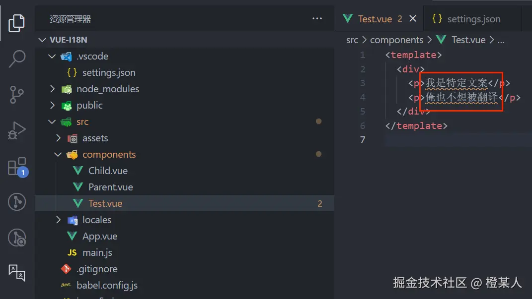The image size is (532, 299).
Task: Open the Source Control view icon
Action: [17, 94]
